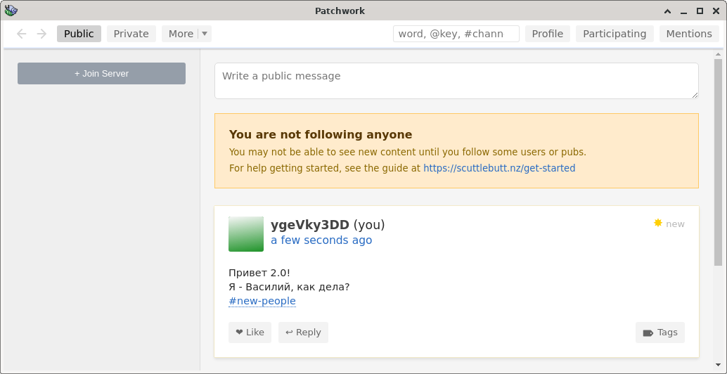727x374 pixels.
Task: Open the Profile page
Action: [x=548, y=34]
